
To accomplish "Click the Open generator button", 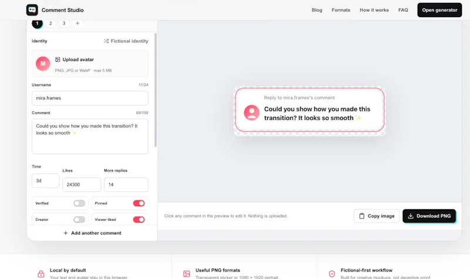I will pyautogui.click(x=439, y=10).
